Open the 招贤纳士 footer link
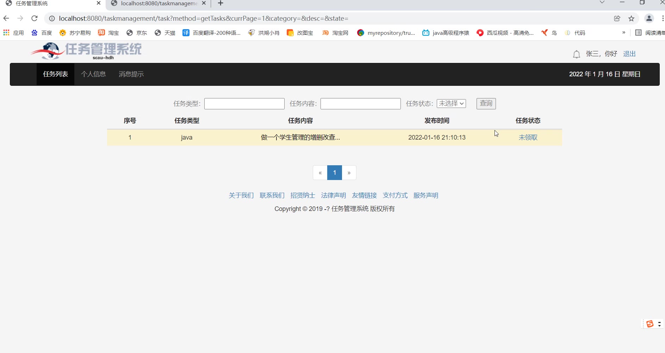665x353 pixels. (303, 195)
